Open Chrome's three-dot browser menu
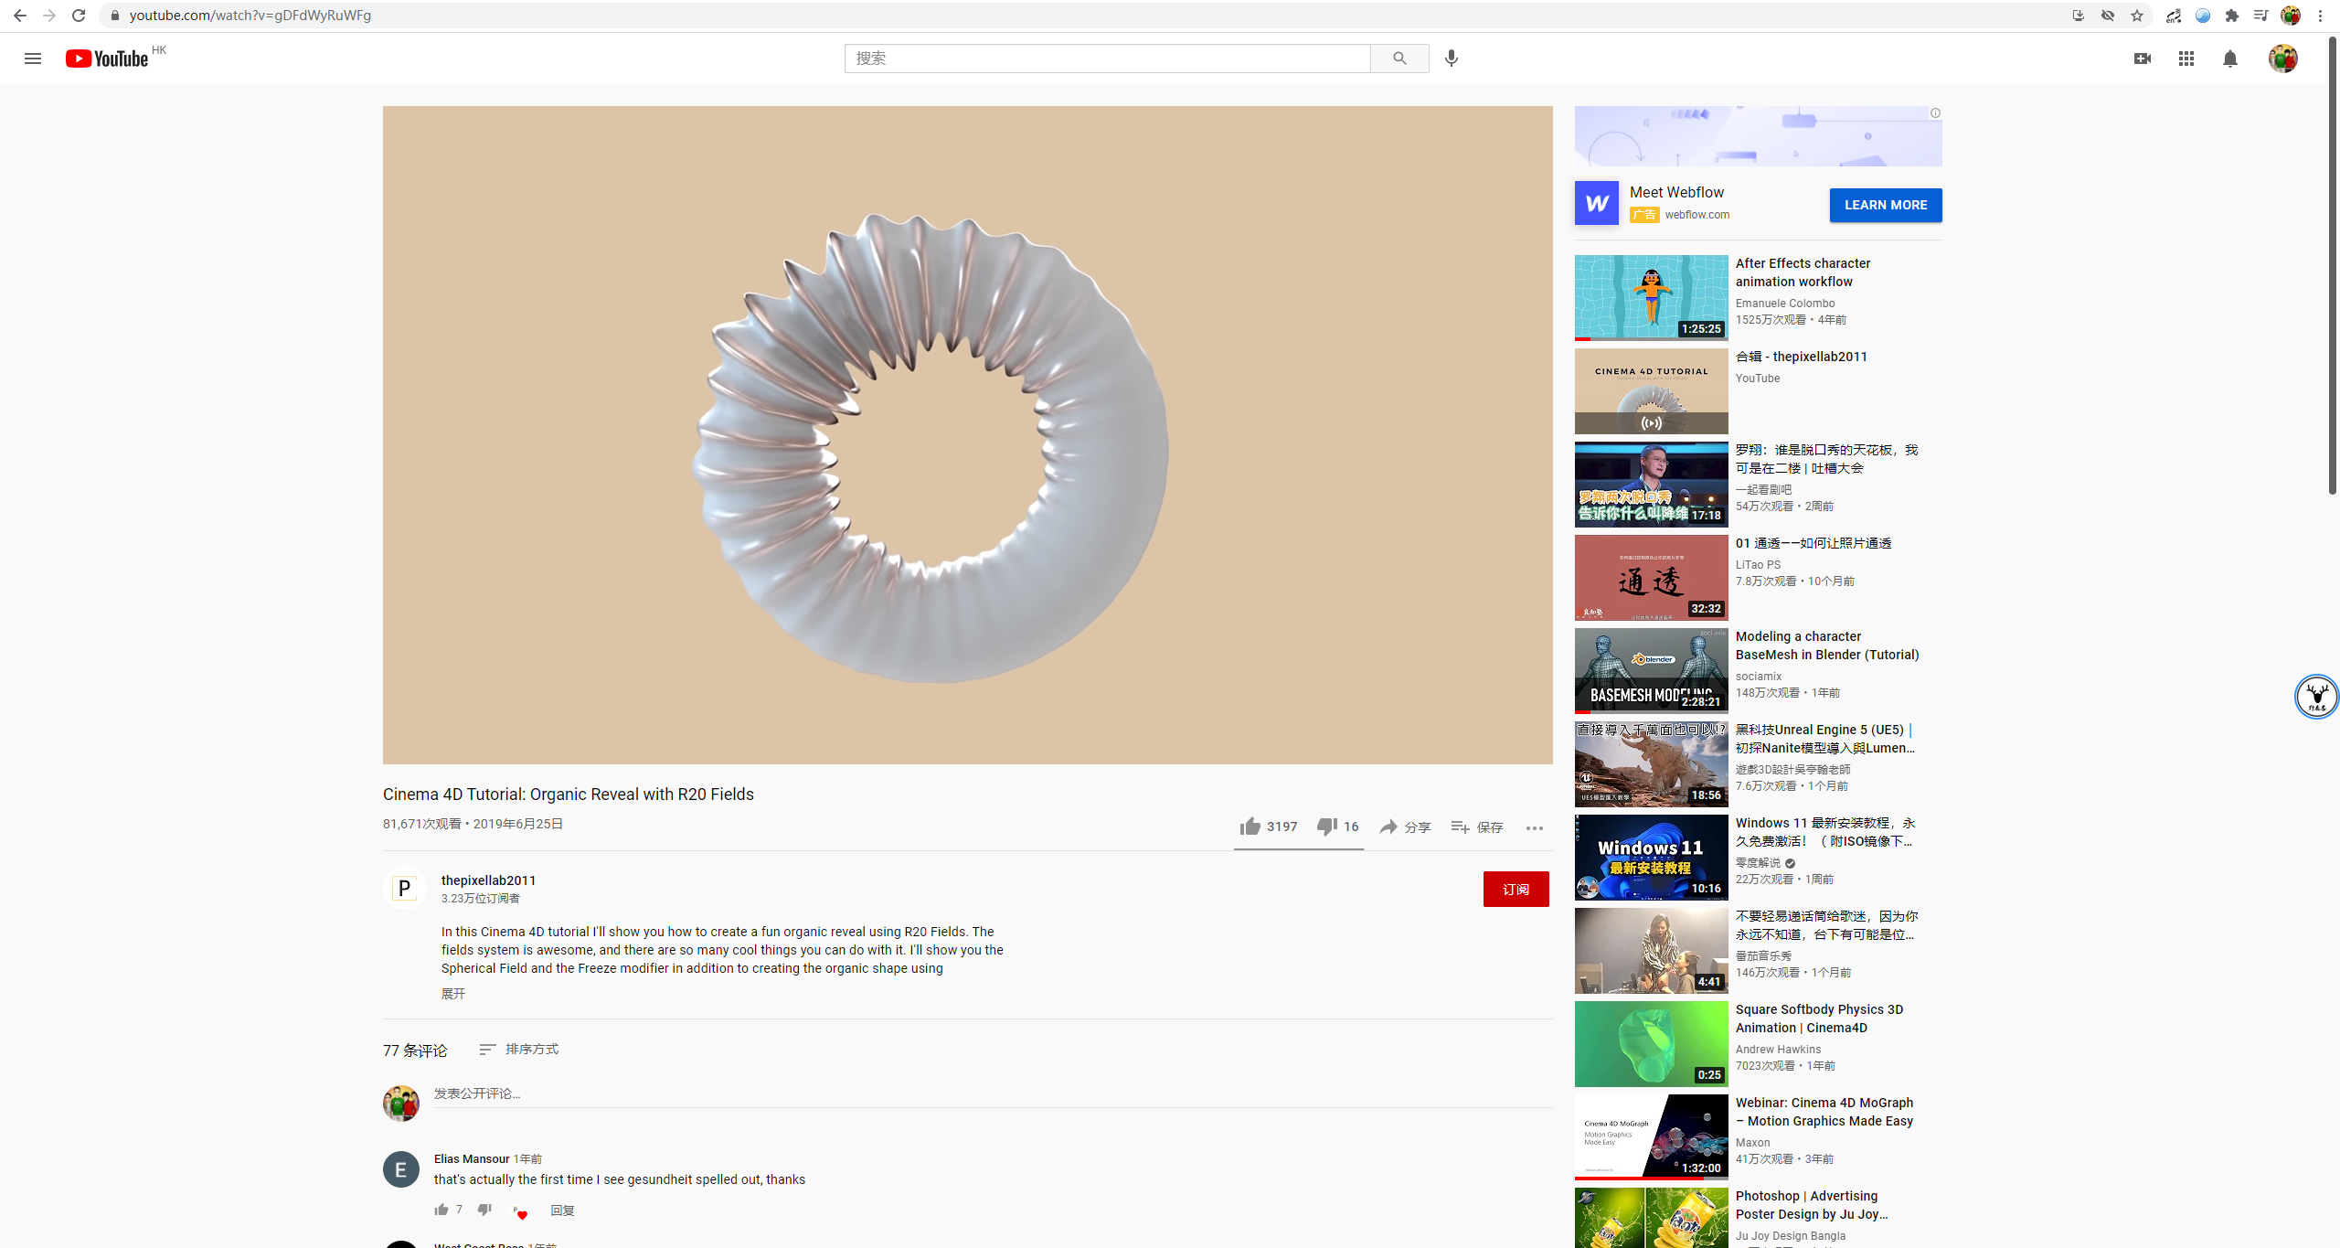Viewport: 2340px width, 1248px height. (x=2320, y=16)
